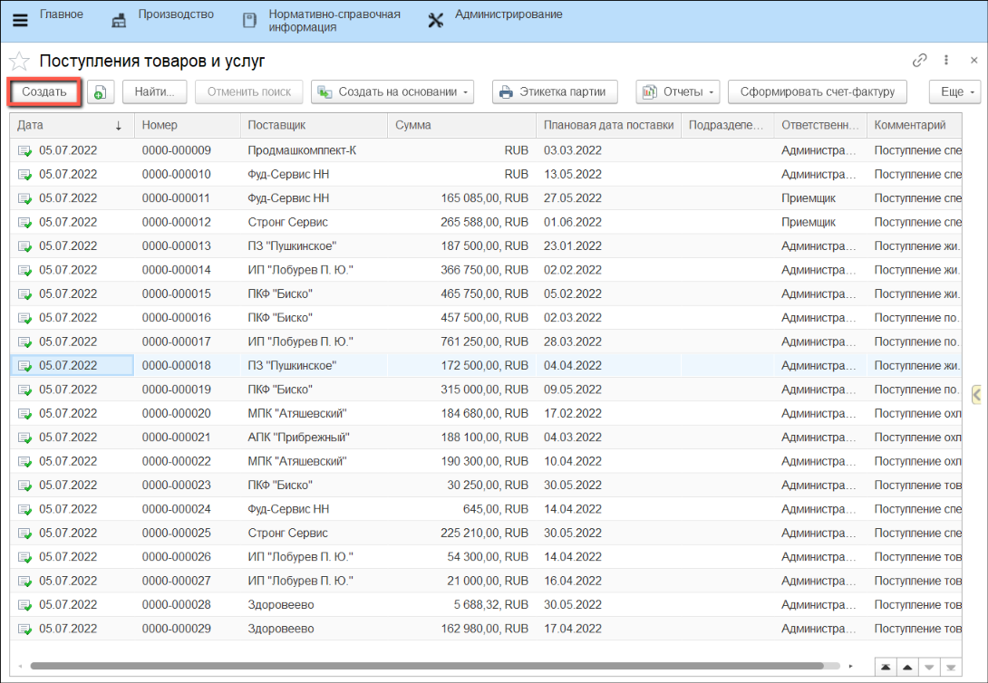
Task: Click the Сформировать счет-фактуру button
Action: (817, 92)
